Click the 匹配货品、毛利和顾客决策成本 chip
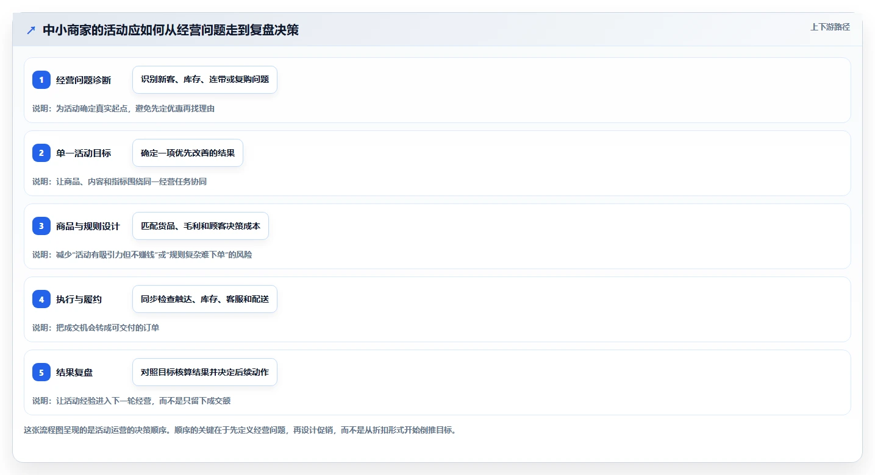 (201, 226)
